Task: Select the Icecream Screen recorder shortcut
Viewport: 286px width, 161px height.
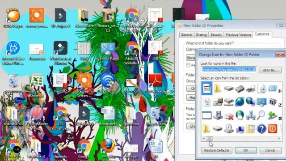Action: coord(84,85)
